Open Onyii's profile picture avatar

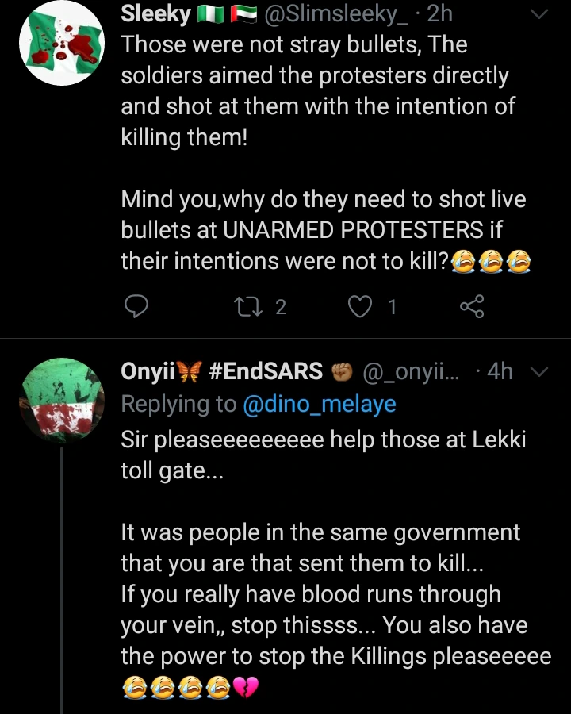(x=61, y=399)
